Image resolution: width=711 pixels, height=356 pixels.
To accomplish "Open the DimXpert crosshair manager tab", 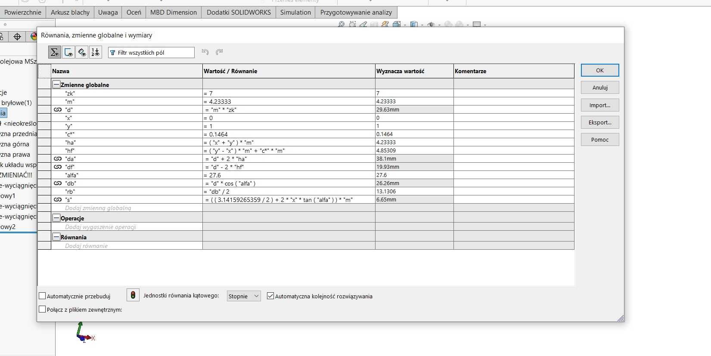I will pyautogui.click(x=17, y=37).
